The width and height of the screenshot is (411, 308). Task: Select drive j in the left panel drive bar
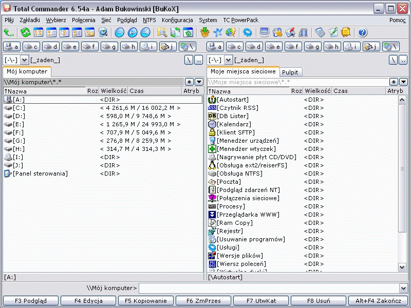pos(168,47)
